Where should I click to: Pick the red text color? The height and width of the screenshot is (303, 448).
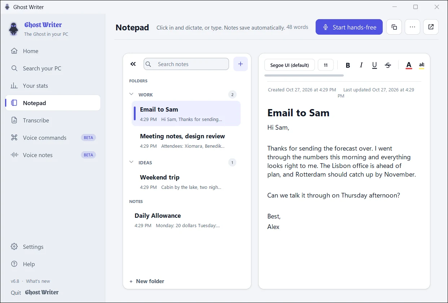(x=409, y=65)
